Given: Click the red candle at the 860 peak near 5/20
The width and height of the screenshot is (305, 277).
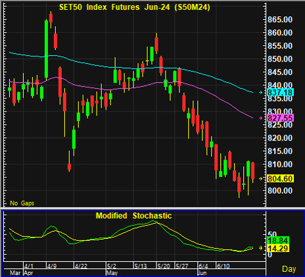Looking at the screenshot, I should tap(156, 44).
